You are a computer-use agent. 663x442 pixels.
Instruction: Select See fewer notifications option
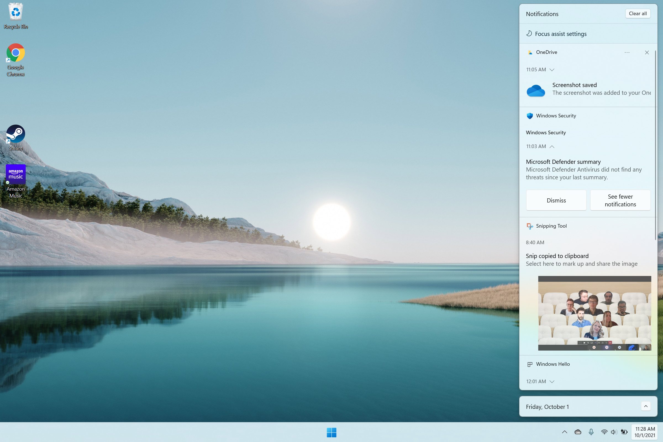620,200
